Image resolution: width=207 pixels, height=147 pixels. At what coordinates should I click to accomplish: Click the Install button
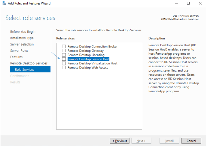pos(169,141)
